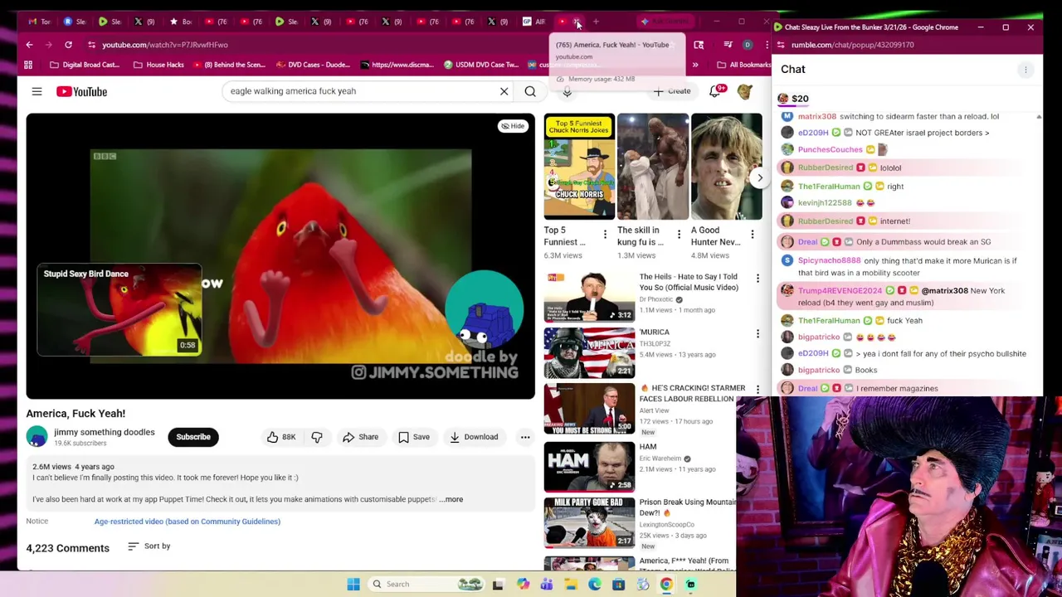Open the YouTube guide hamburger menu

(37, 91)
